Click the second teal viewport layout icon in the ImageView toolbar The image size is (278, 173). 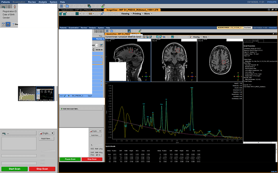pos(65,14)
